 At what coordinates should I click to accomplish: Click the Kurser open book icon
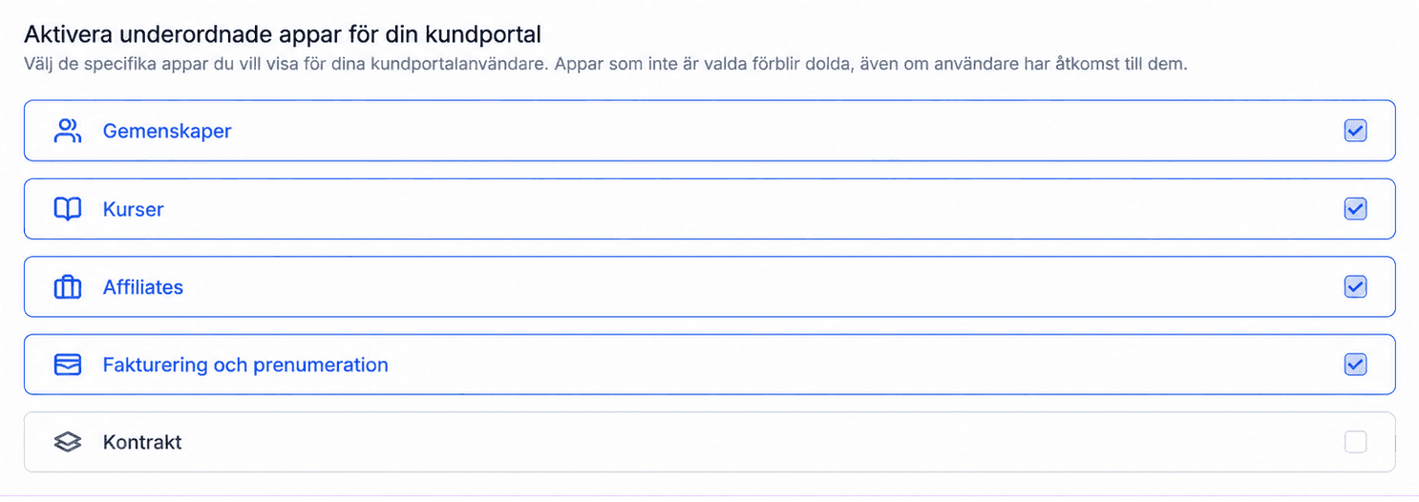coord(68,209)
